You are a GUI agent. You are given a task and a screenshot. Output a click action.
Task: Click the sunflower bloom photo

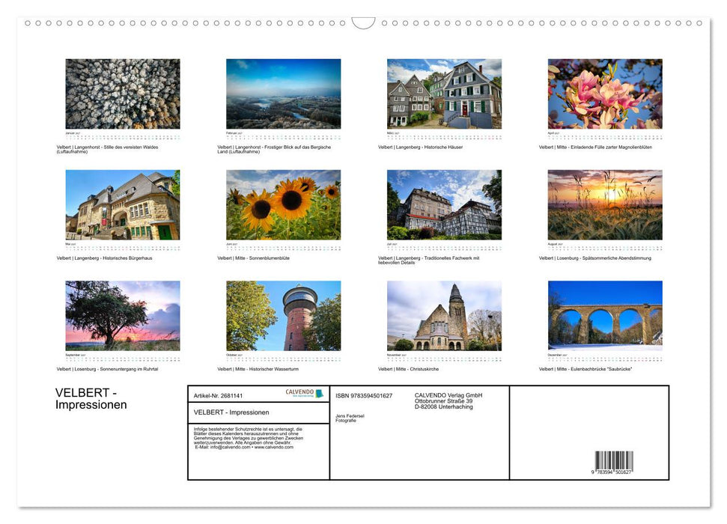point(283,204)
